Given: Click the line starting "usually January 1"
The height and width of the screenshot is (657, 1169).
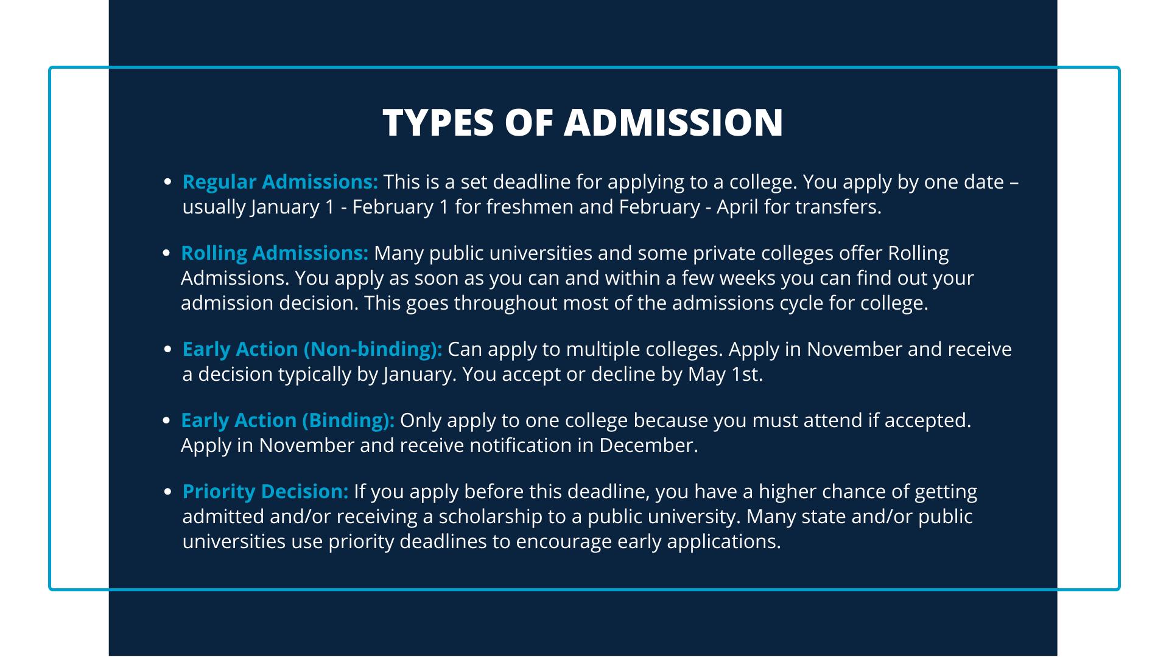Looking at the screenshot, I should (x=532, y=207).
